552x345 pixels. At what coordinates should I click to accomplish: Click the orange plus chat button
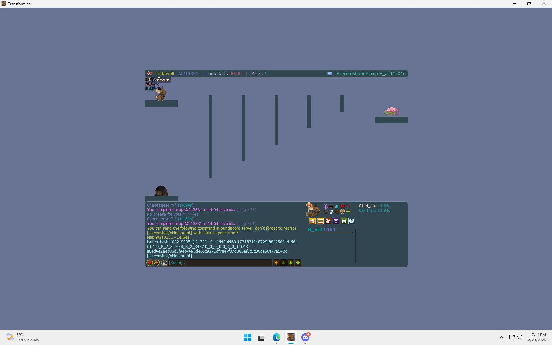[276, 263]
